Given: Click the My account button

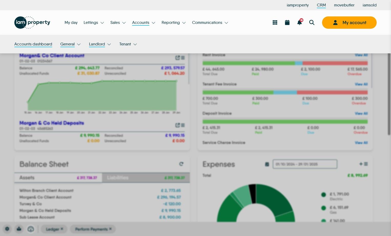Looking at the screenshot, I should (349, 23).
